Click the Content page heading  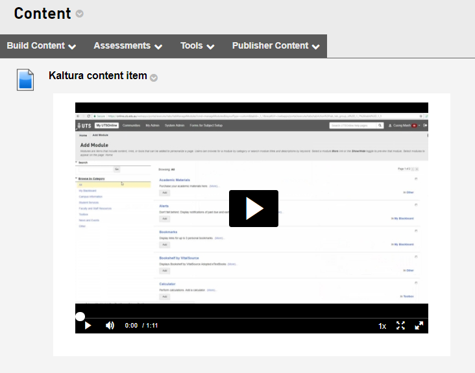[x=42, y=14]
